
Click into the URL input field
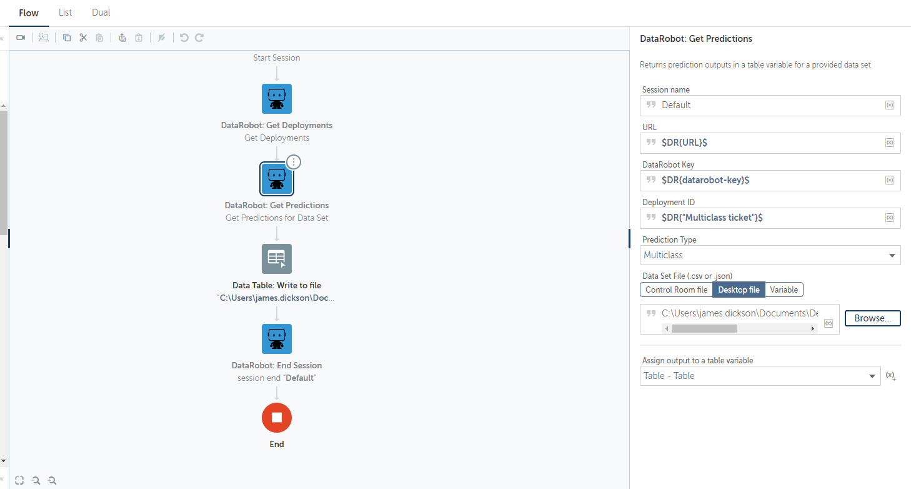(x=770, y=143)
